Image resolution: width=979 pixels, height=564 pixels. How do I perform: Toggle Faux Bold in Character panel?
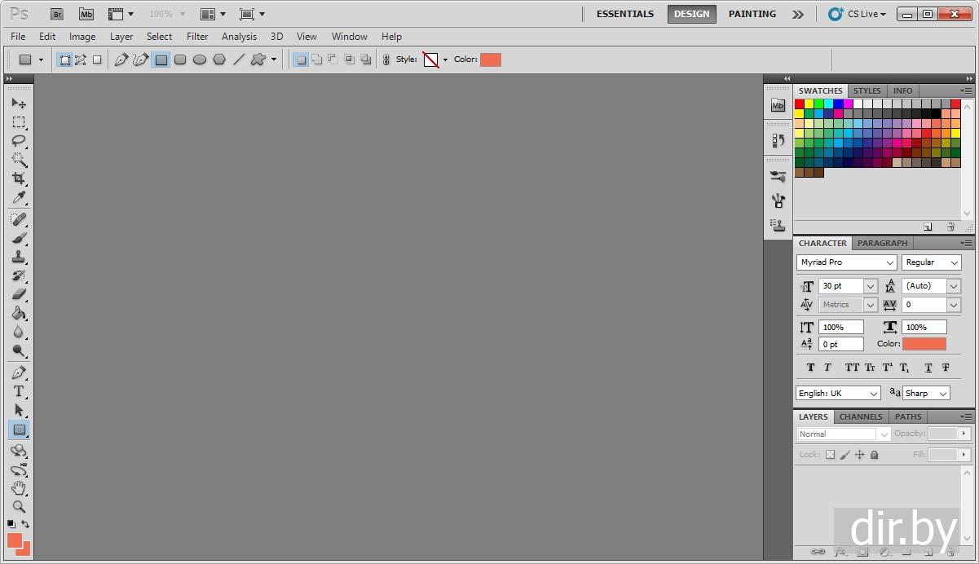(x=810, y=368)
